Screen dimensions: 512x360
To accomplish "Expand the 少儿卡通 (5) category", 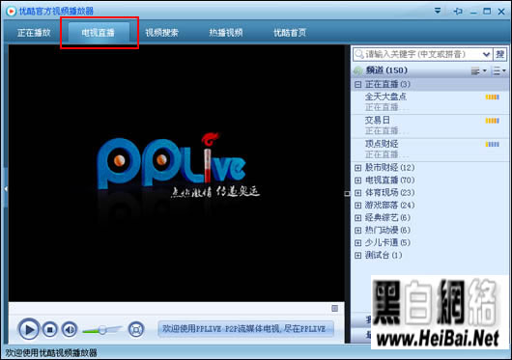I will click(x=357, y=242).
